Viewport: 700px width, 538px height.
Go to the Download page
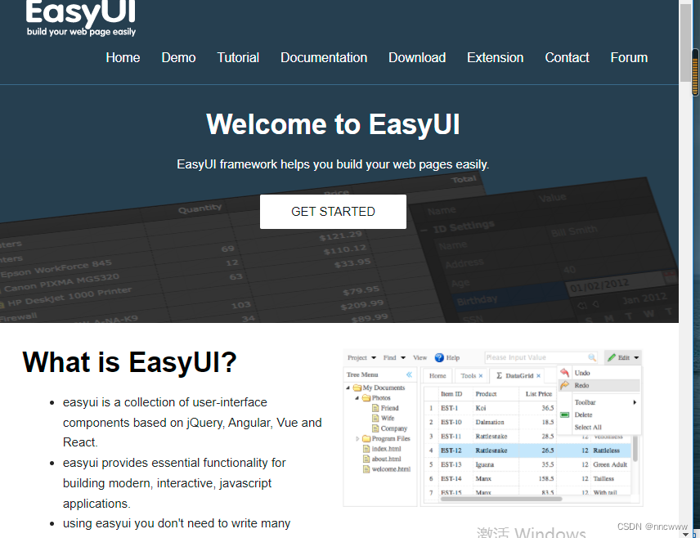click(x=417, y=57)
